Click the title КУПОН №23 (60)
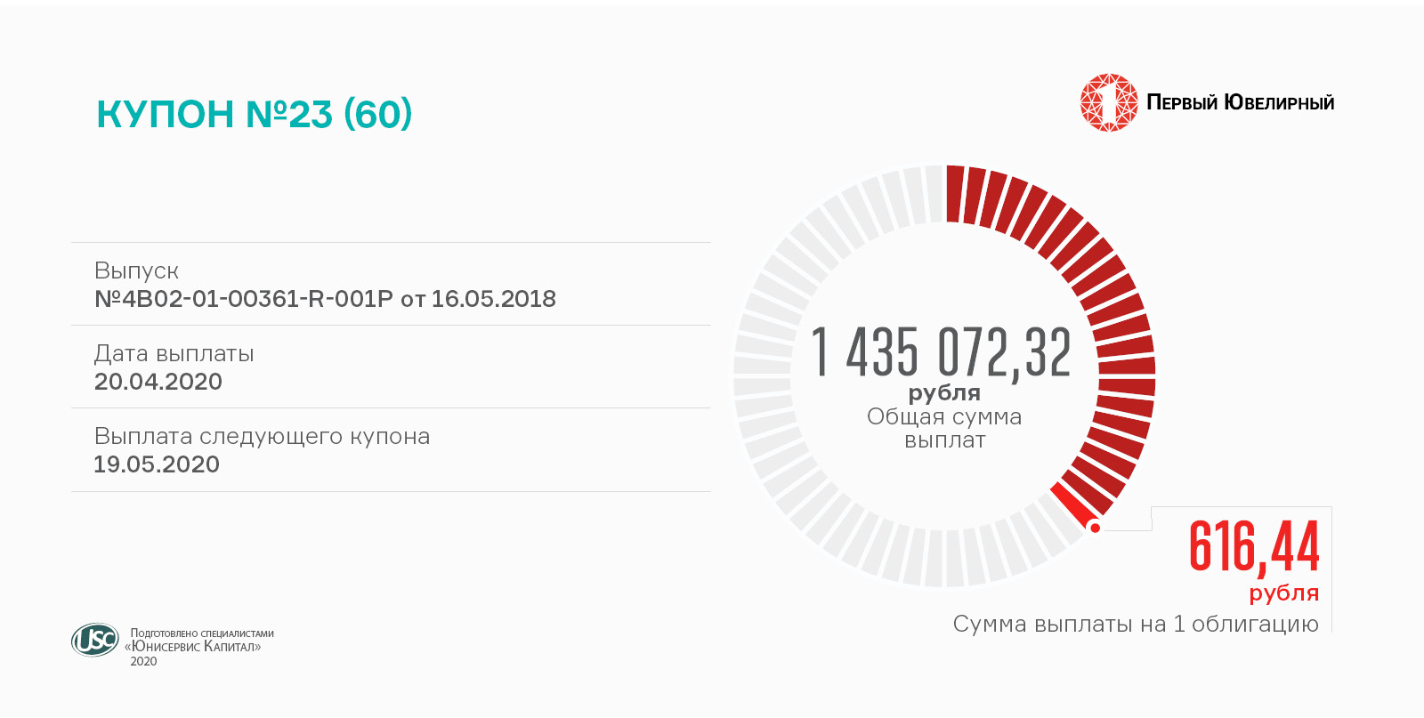The image size is (1424, 718). [255, 114]
